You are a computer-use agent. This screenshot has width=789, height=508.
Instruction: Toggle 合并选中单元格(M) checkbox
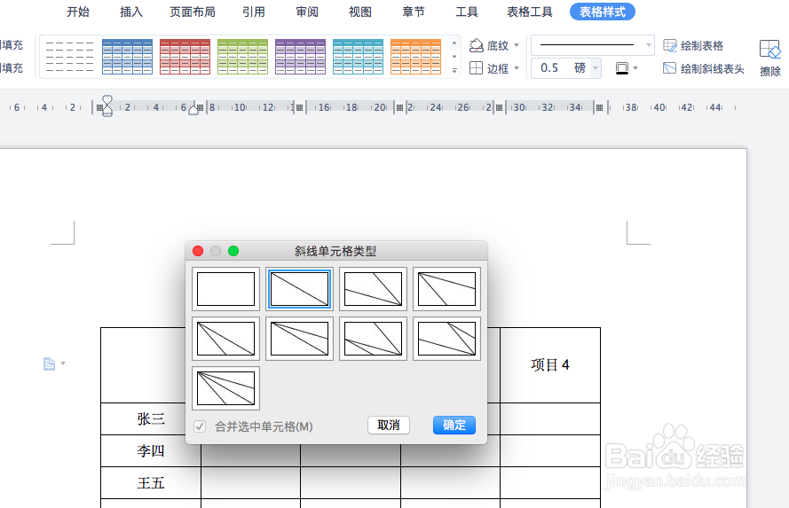tap(200, 426)
